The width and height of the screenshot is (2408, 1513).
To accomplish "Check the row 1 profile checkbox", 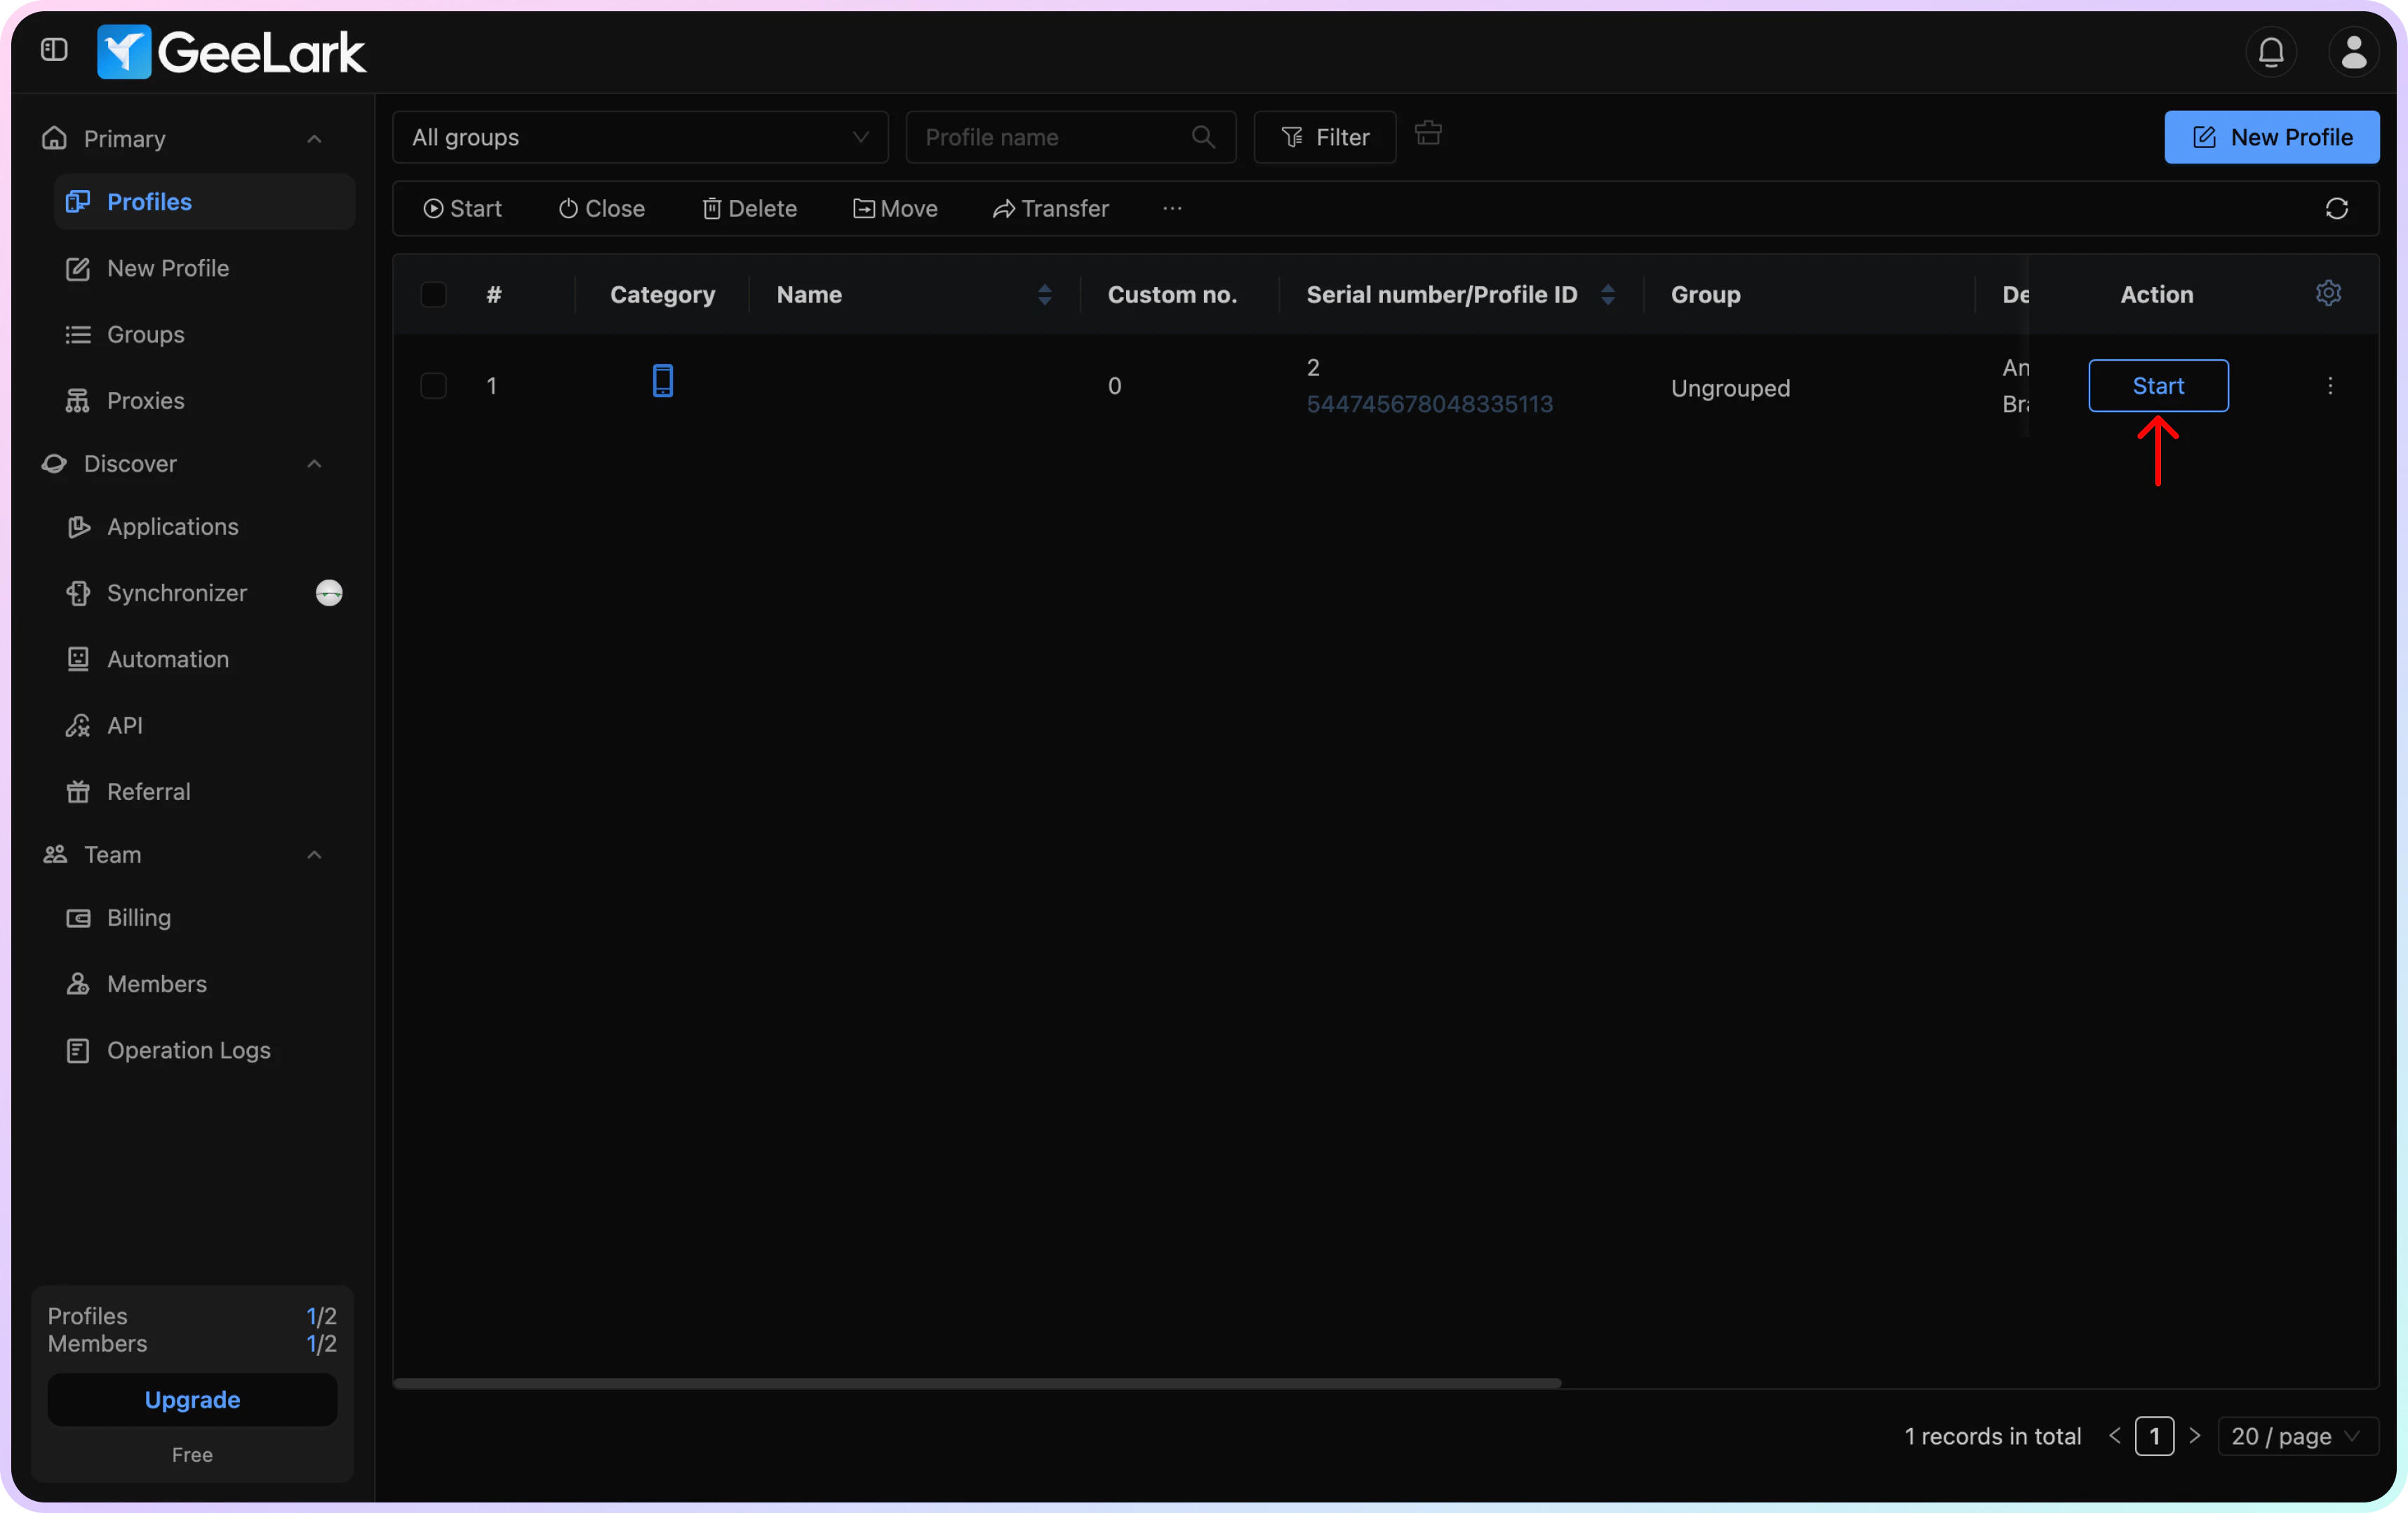I will [x=433, y=386].
